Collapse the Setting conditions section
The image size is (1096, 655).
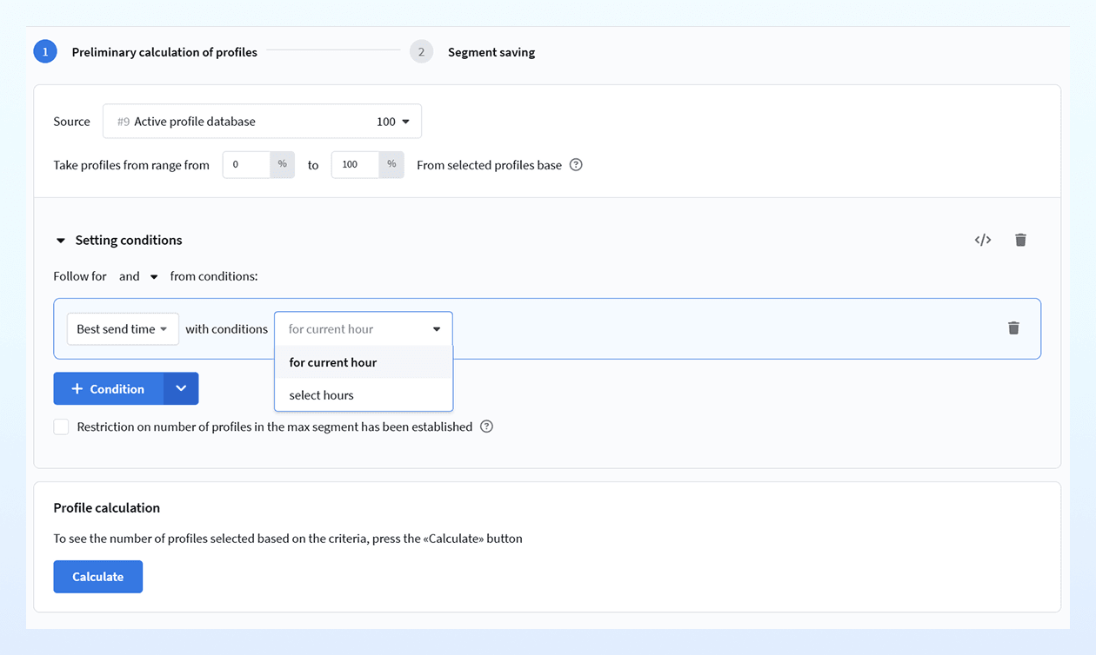click(x=61, y=241)
